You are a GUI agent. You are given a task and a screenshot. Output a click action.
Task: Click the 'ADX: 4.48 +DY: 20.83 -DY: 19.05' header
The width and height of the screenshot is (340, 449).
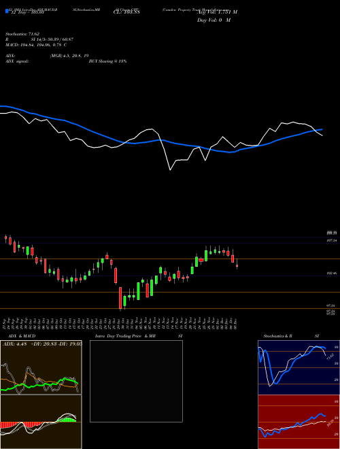point(42,344)
